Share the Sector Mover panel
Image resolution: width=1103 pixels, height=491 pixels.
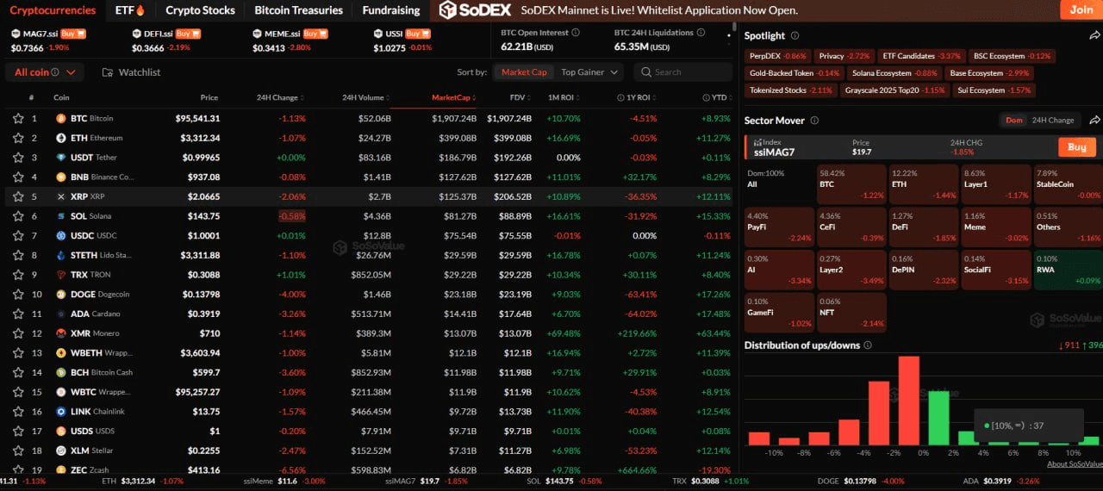pyautogui.click(x=1094, y=121)
